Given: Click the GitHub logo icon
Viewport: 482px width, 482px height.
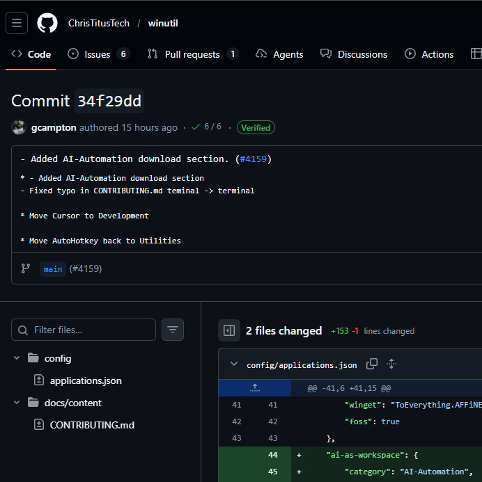Looking at the screenshot, I should (47, 23).
